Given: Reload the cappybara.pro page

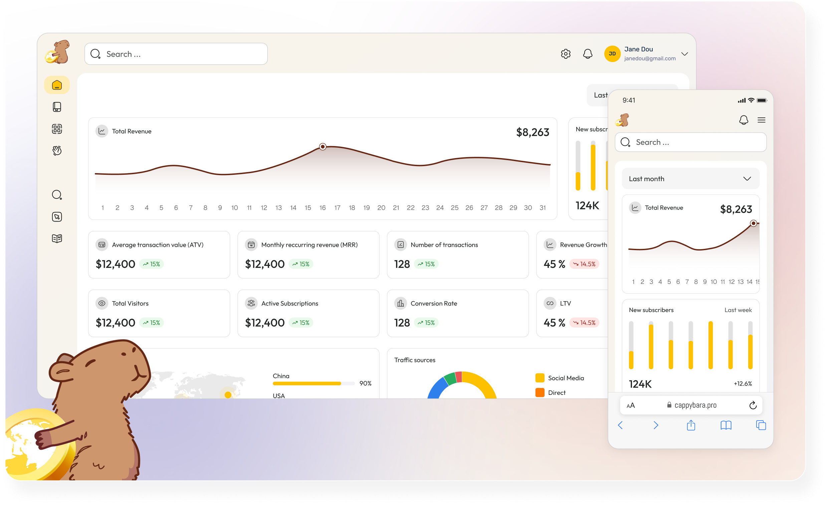Looking at the screenshot, I should [x=753, y=405].
